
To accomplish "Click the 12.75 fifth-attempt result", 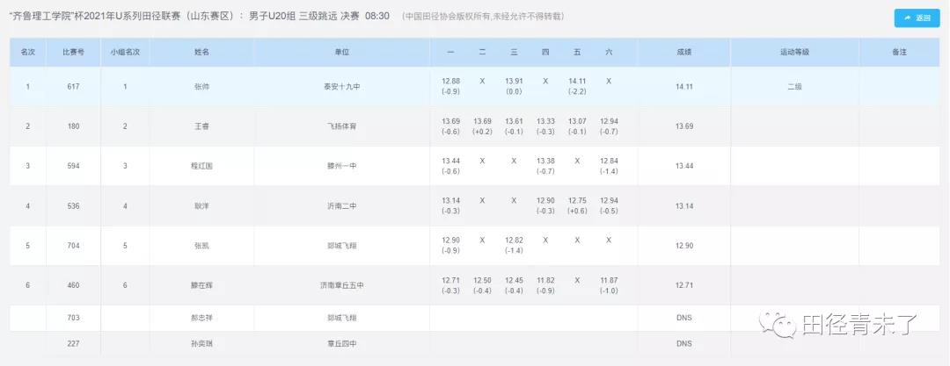I will click(577, 200).
